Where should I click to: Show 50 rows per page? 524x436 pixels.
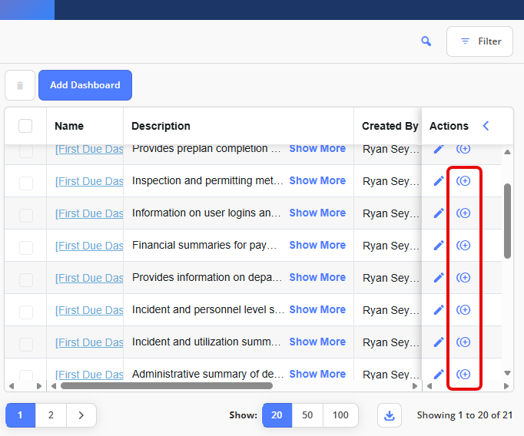(307, 415)
